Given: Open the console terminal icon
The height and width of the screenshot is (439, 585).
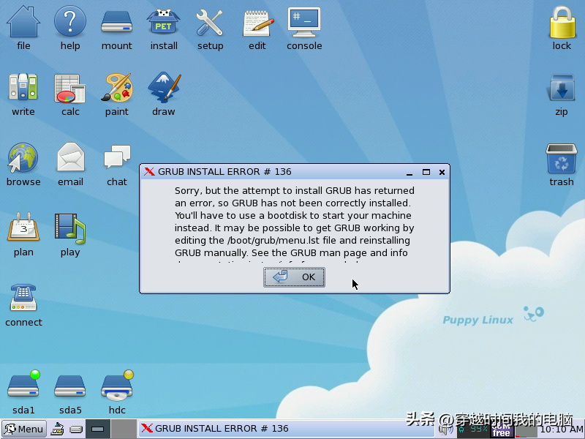Looking at the screenshot, I should (304, 23).
